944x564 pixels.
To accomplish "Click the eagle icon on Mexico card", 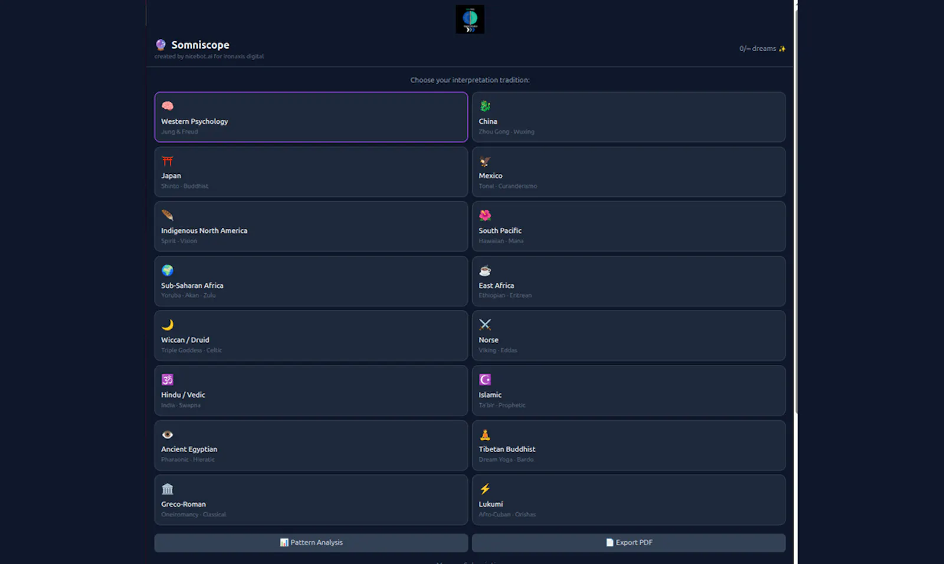I will click(485, 161).
